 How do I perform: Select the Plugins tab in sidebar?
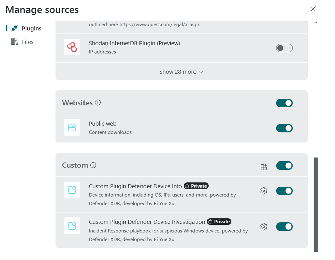click(32, 28)
